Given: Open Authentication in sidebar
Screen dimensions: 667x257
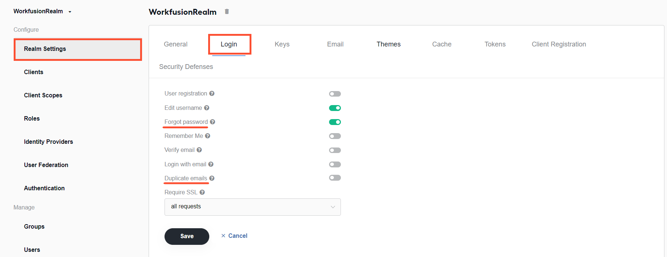Looking at the screenshot, I should point(44,188).
